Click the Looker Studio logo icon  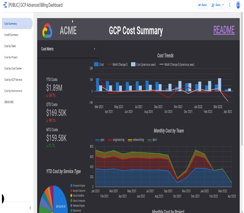click(x=5, y=5)
